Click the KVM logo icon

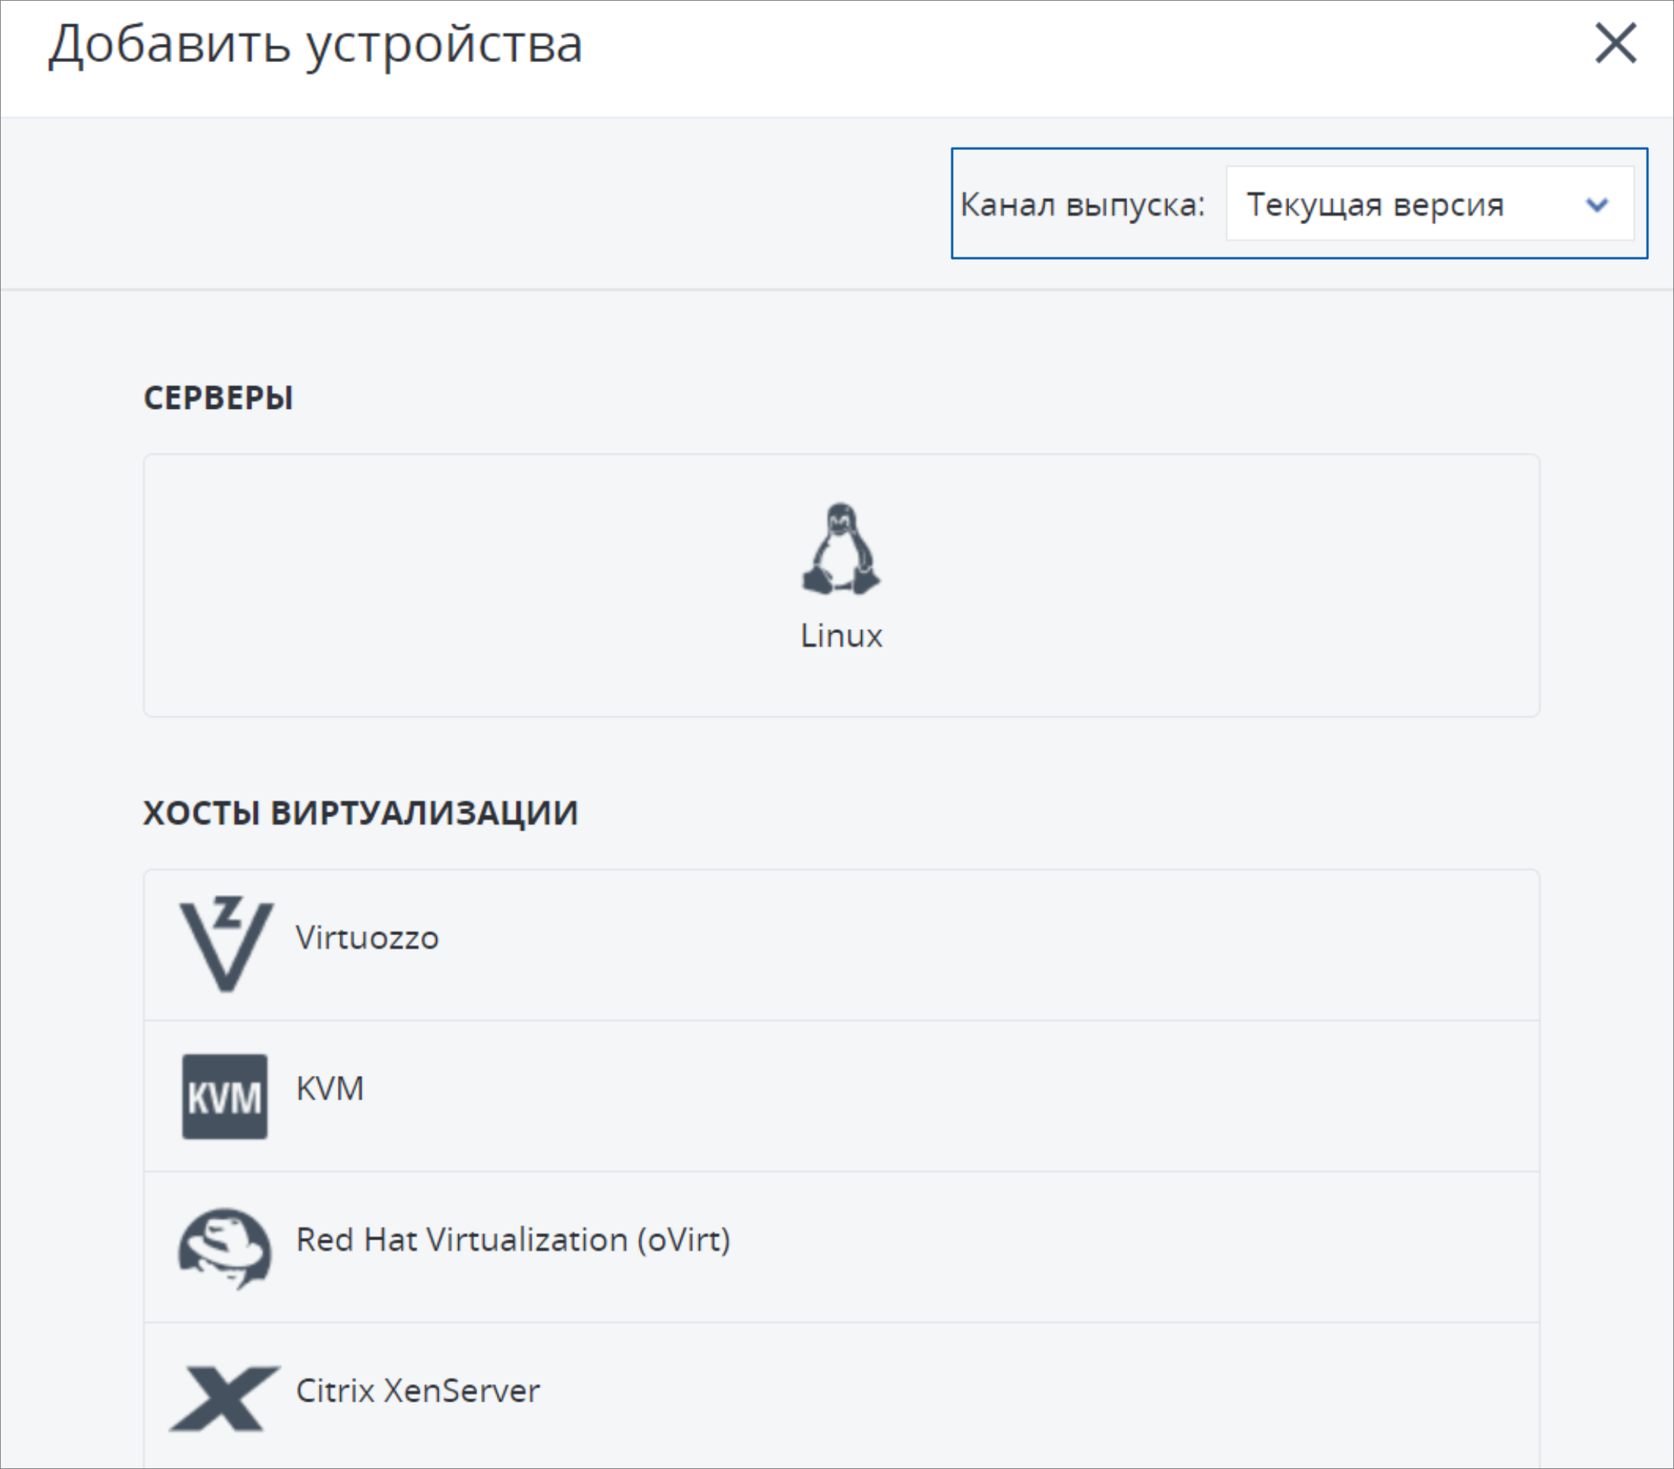224,1096
